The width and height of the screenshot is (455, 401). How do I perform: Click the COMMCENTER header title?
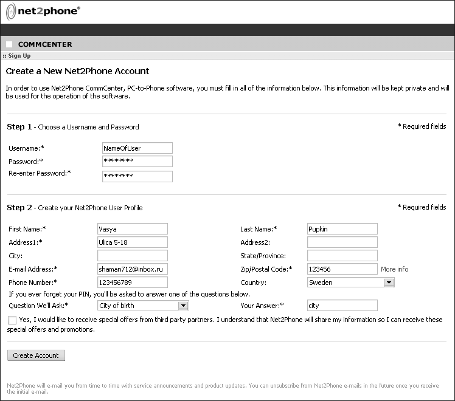45,44
